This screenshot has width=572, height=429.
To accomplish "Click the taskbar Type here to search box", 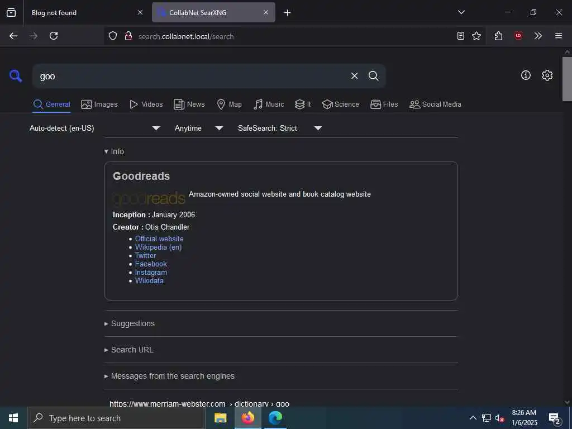I will pyautogui.click(x=116, y=418).
